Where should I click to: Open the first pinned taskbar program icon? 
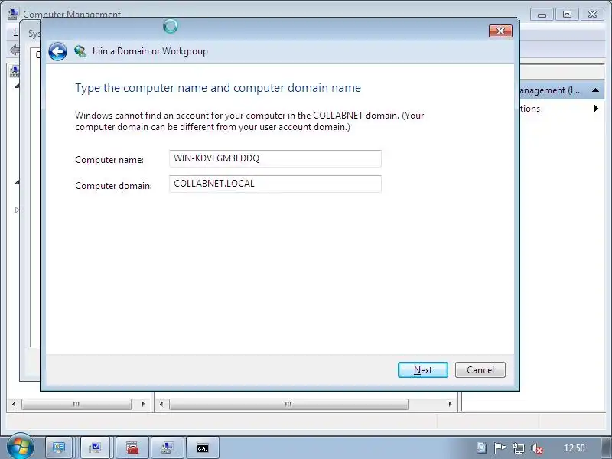[x=59, y=448]
